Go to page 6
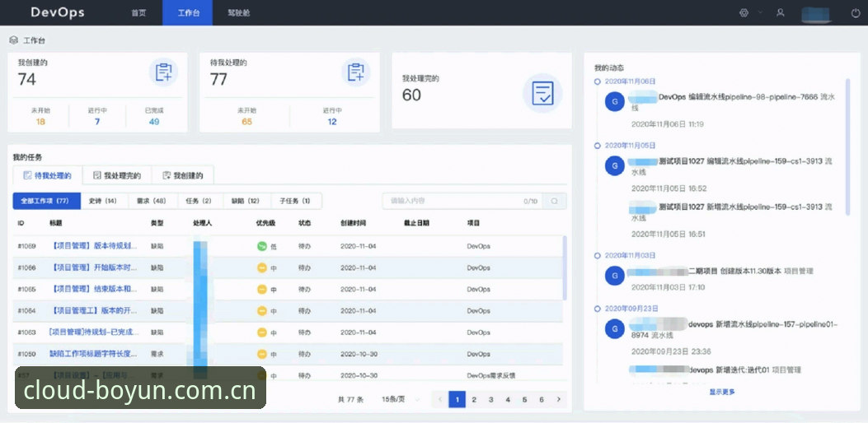The height and width of the screenshot is (423, 868). click(x=542, y=399)
